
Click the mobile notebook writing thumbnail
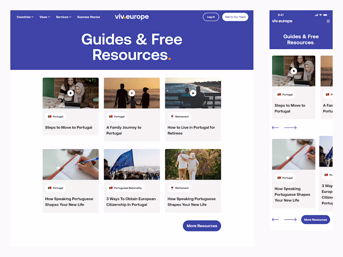pos(294,154)
